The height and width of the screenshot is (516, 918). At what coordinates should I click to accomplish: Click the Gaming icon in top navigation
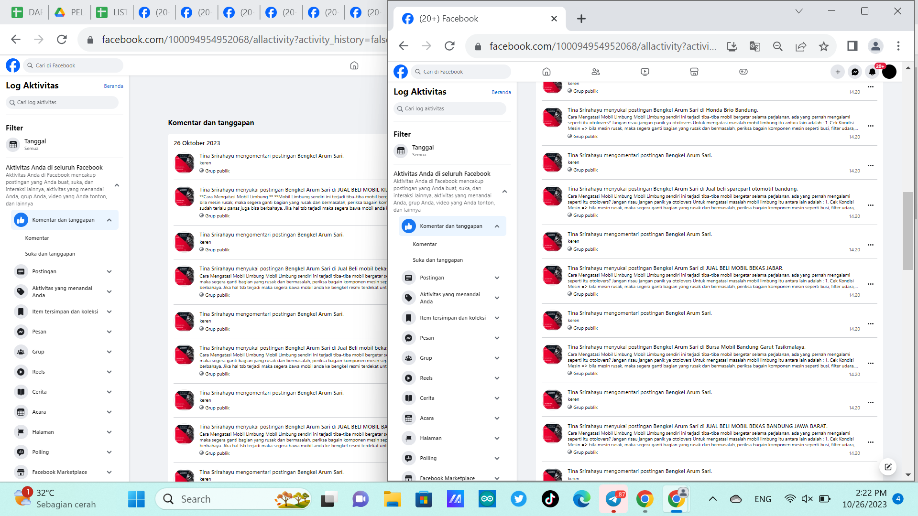743,72
